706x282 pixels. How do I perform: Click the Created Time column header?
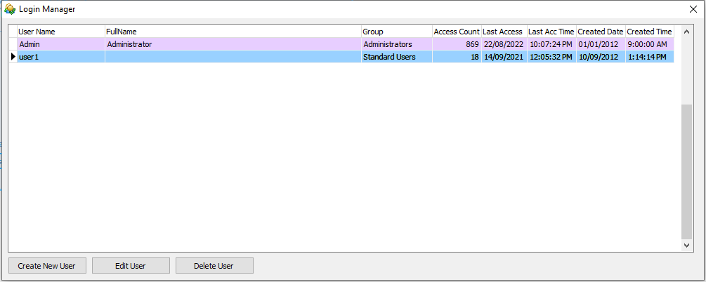point(649,32)
